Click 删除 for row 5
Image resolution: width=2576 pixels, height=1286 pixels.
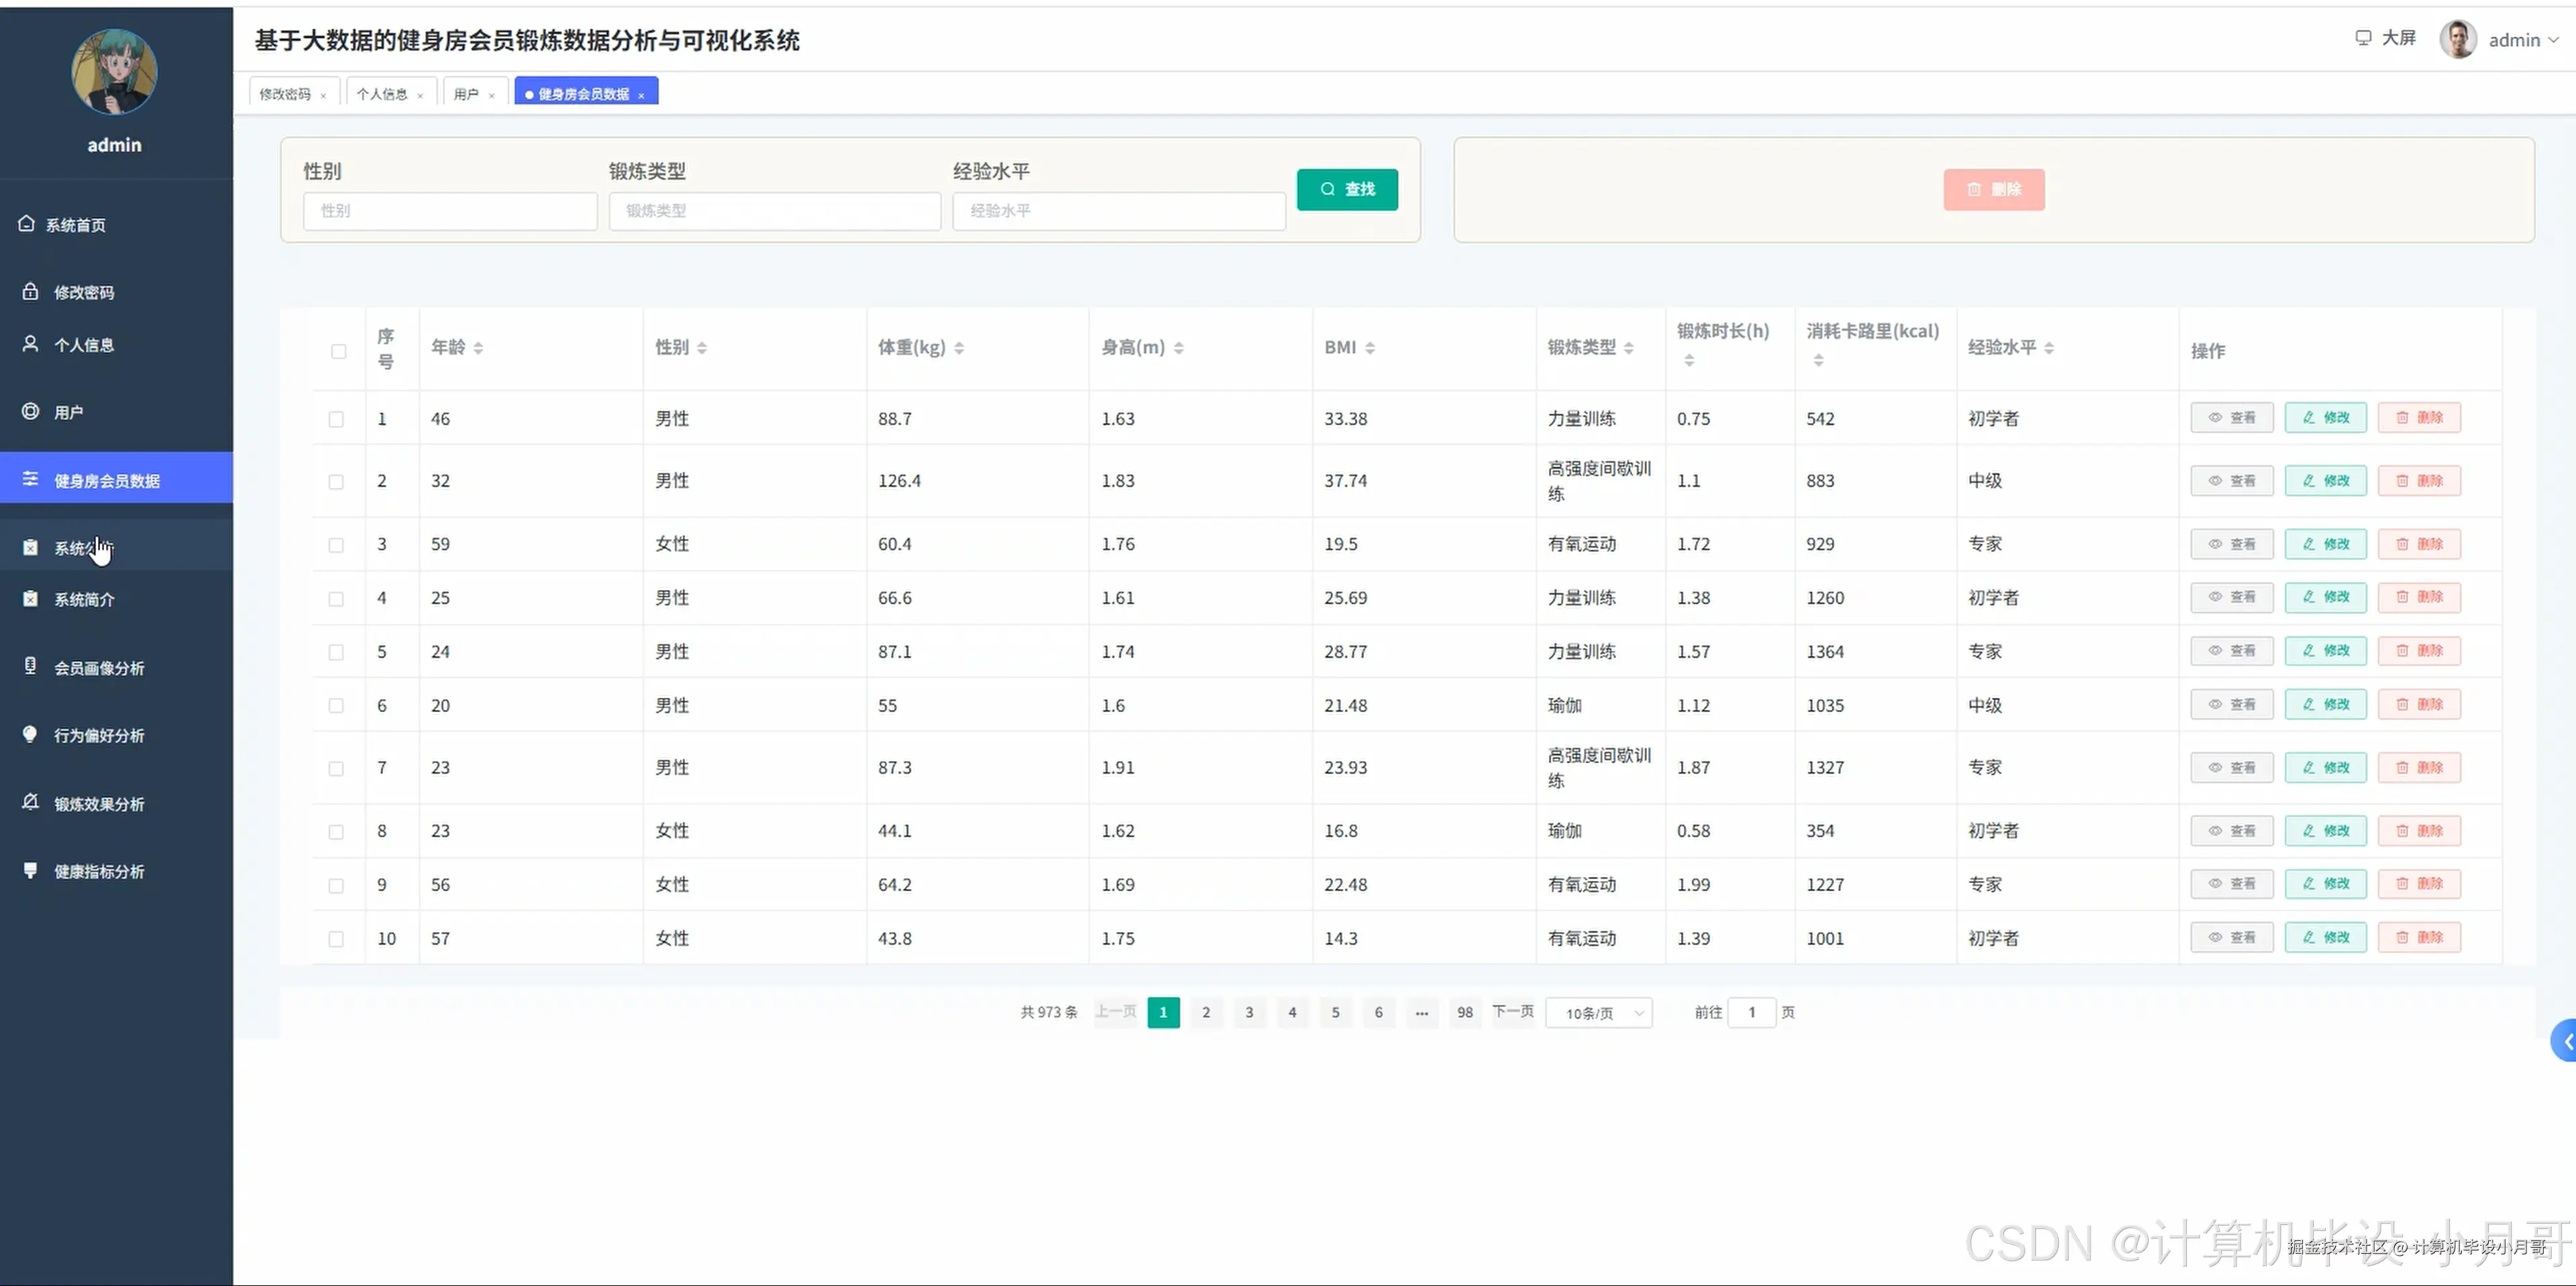point(2419,650)
